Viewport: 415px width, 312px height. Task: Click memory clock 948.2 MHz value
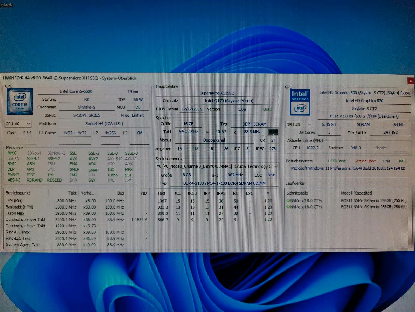pos(189,132)
